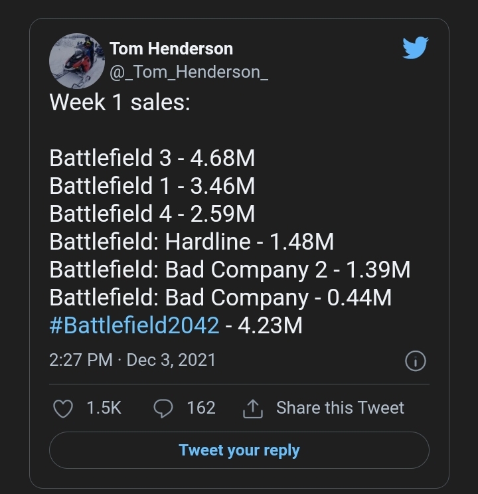Viewport: 478px width, 494px height.
Task: Click the Tom Henderson display name
Action: pos(171,48)
